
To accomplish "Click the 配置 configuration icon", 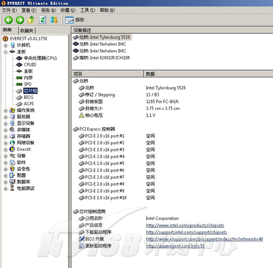I will coord(12,175).
